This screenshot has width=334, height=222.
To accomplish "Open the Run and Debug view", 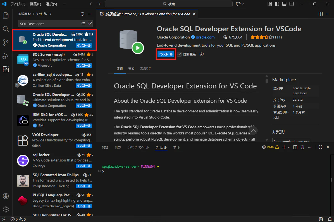I will (6, 56).
